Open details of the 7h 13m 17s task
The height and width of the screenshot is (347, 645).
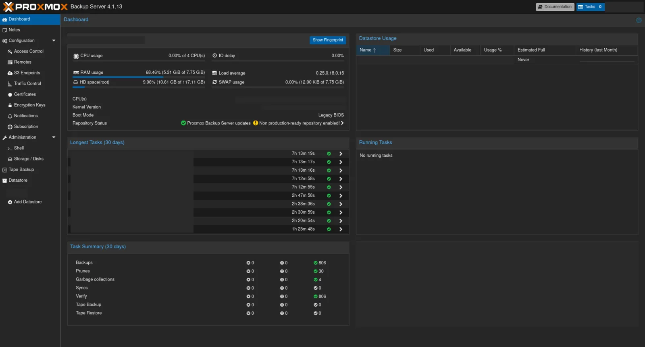[x=341, y=162]
